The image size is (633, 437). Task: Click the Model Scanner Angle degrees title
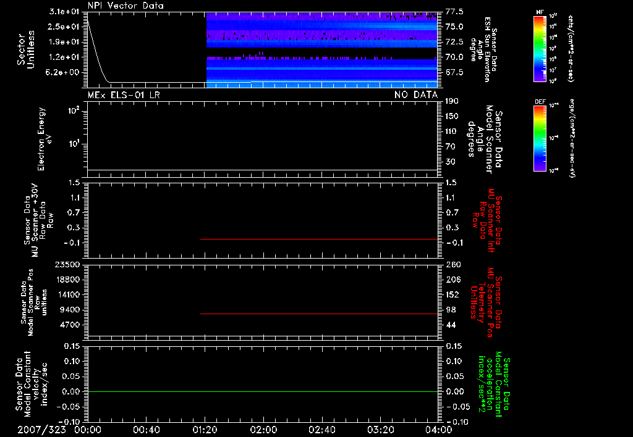[x=485, y=139]
